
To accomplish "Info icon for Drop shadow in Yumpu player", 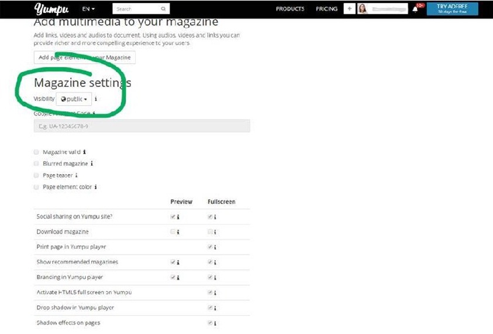I will click(215, 308).
